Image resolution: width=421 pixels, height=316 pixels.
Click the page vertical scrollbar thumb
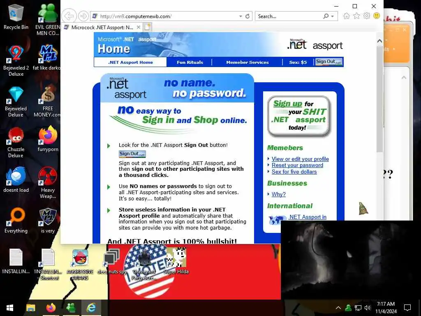379,99
